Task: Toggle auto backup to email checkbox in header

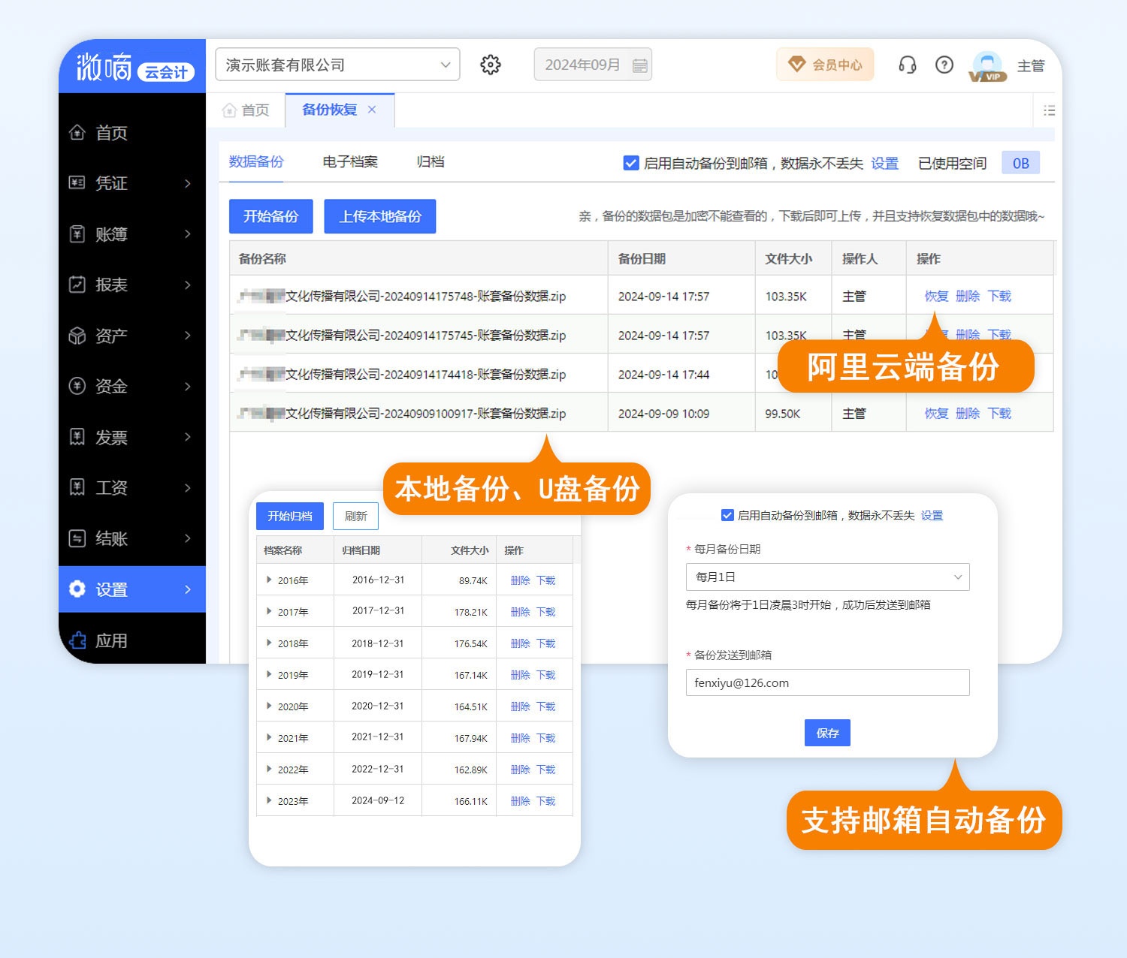Action: [x=631, y=163]
